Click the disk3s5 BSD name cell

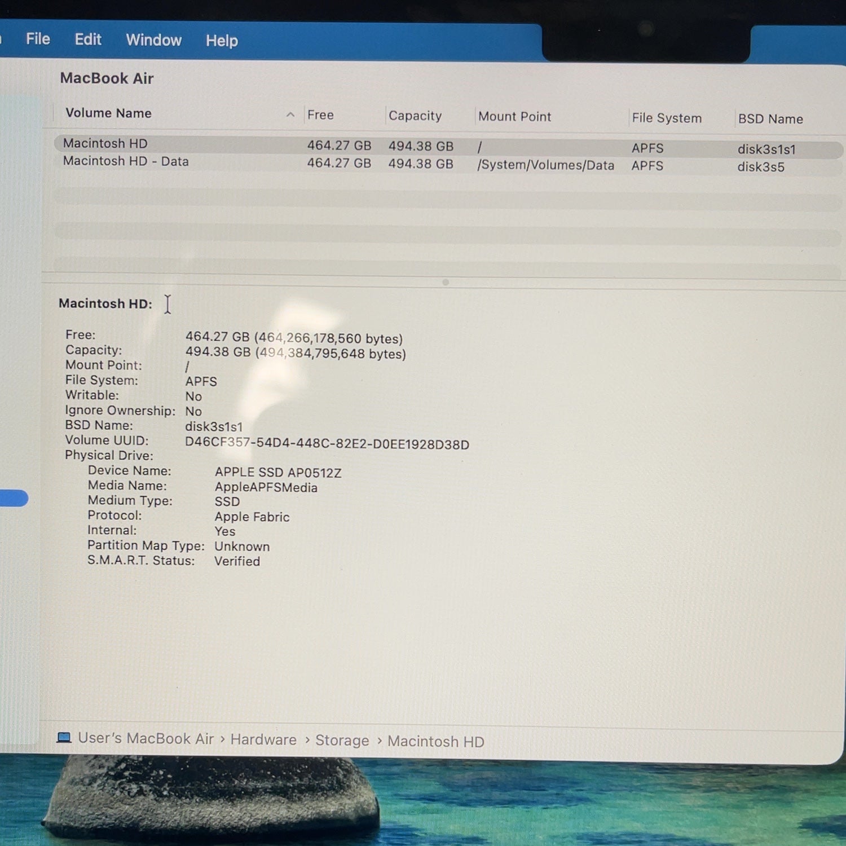pyautogui.click(x=761, y=167)
